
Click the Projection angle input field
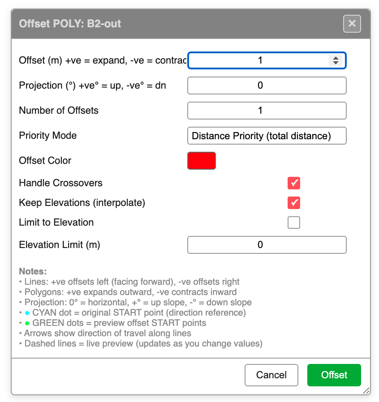[x=267, y=86]
